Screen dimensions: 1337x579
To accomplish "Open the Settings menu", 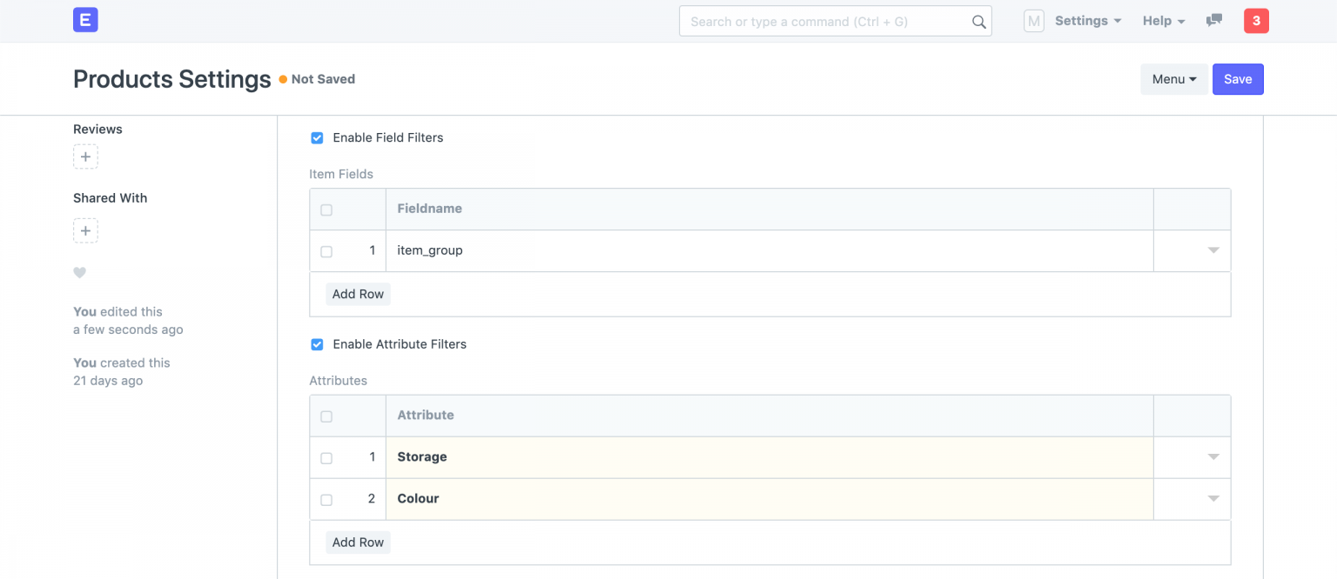I will (1082, 20).
